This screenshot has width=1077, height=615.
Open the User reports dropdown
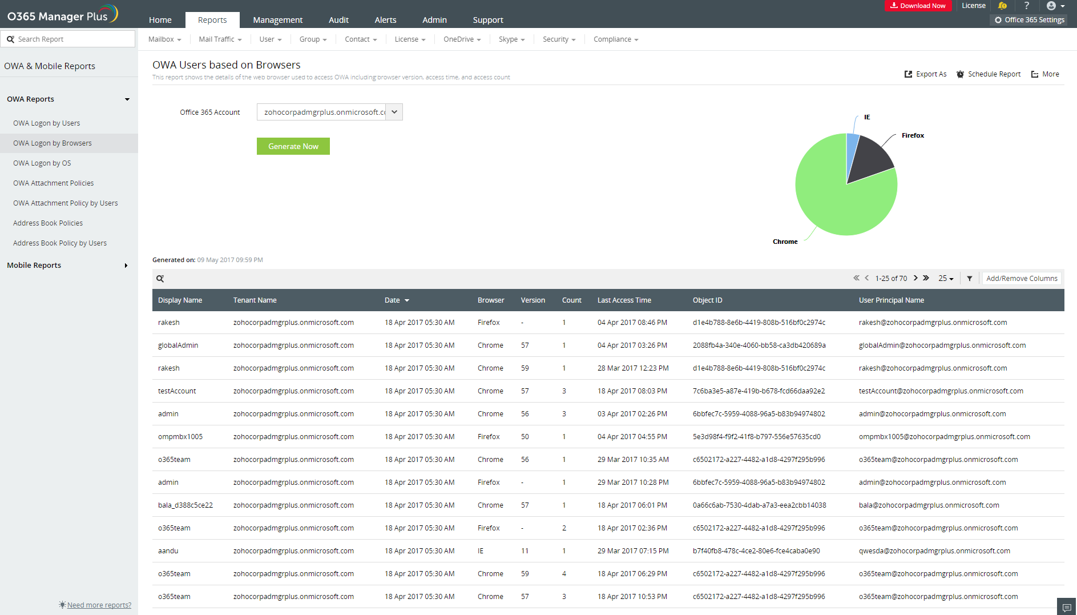[x=271, y=39]
